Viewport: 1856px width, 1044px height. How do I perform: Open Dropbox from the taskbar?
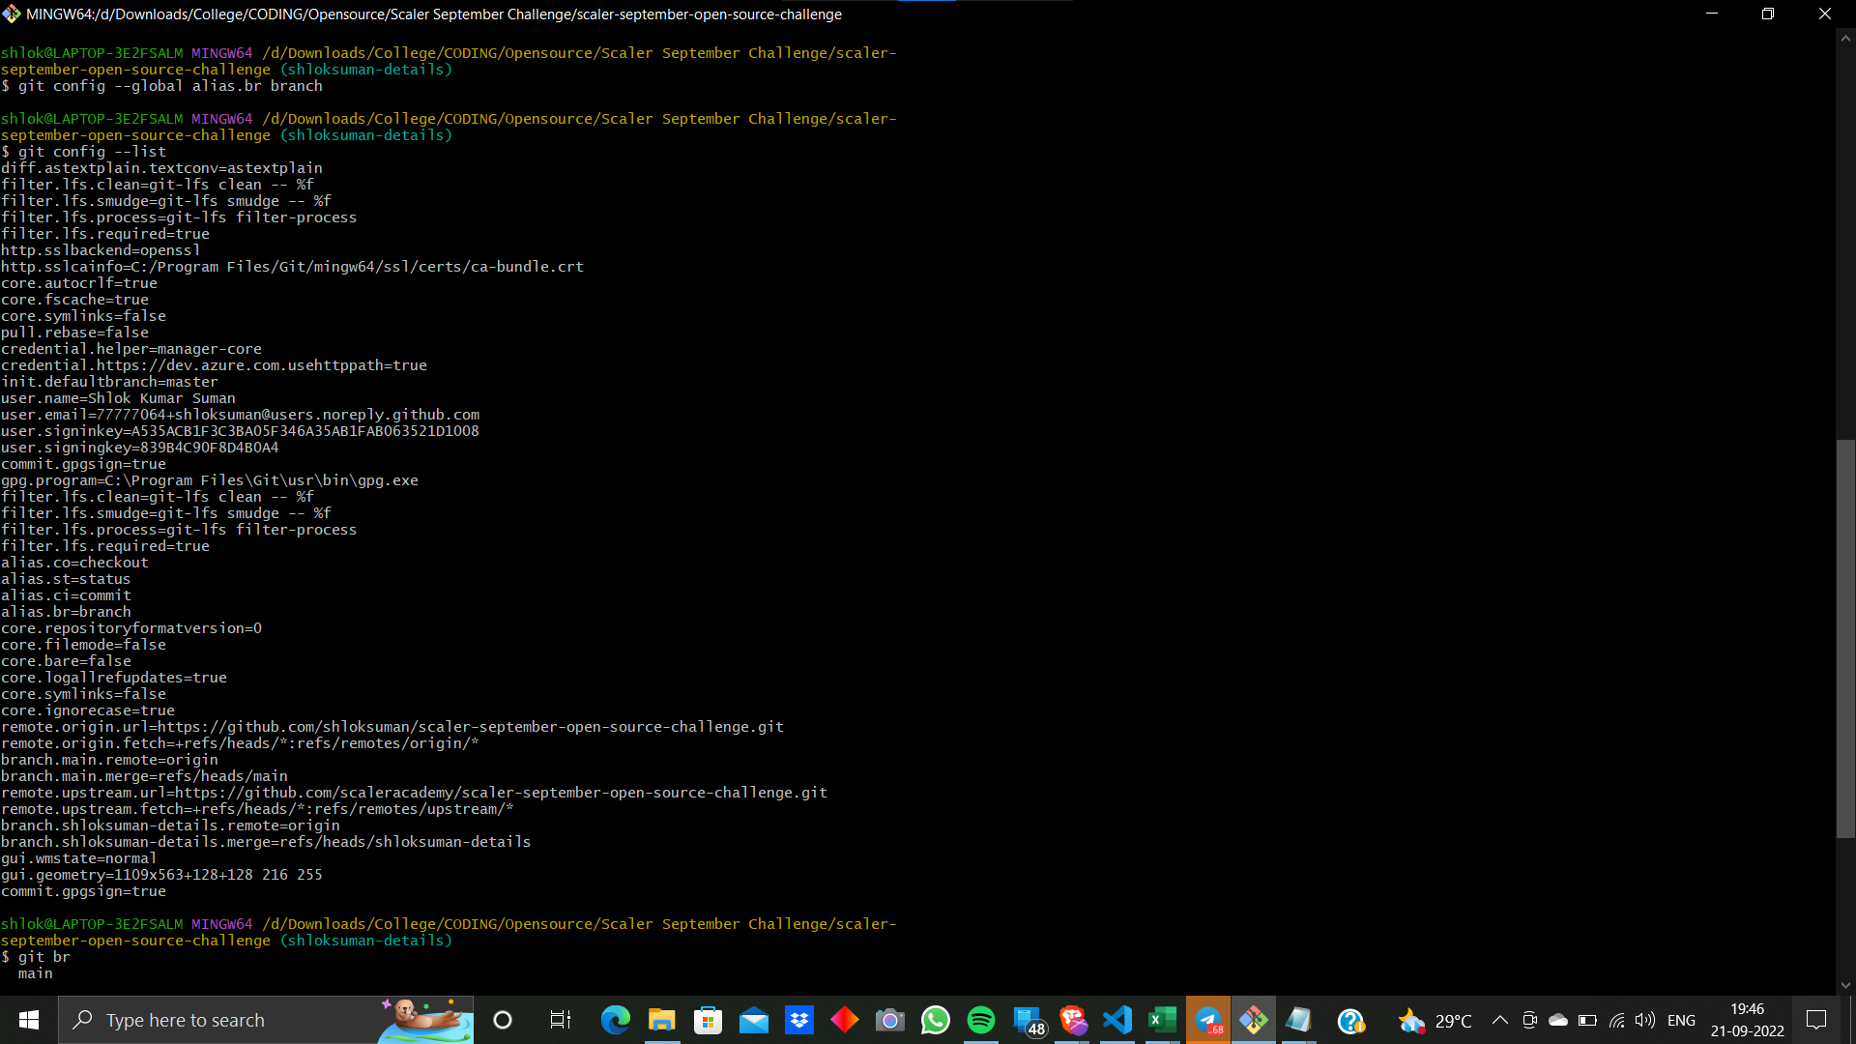point(799,1020)
